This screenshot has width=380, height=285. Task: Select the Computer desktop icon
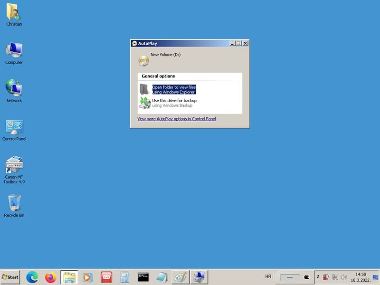(14, 52)
